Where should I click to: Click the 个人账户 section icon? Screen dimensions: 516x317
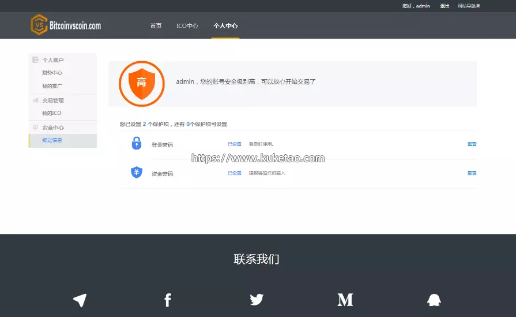(x=36, y=59)
